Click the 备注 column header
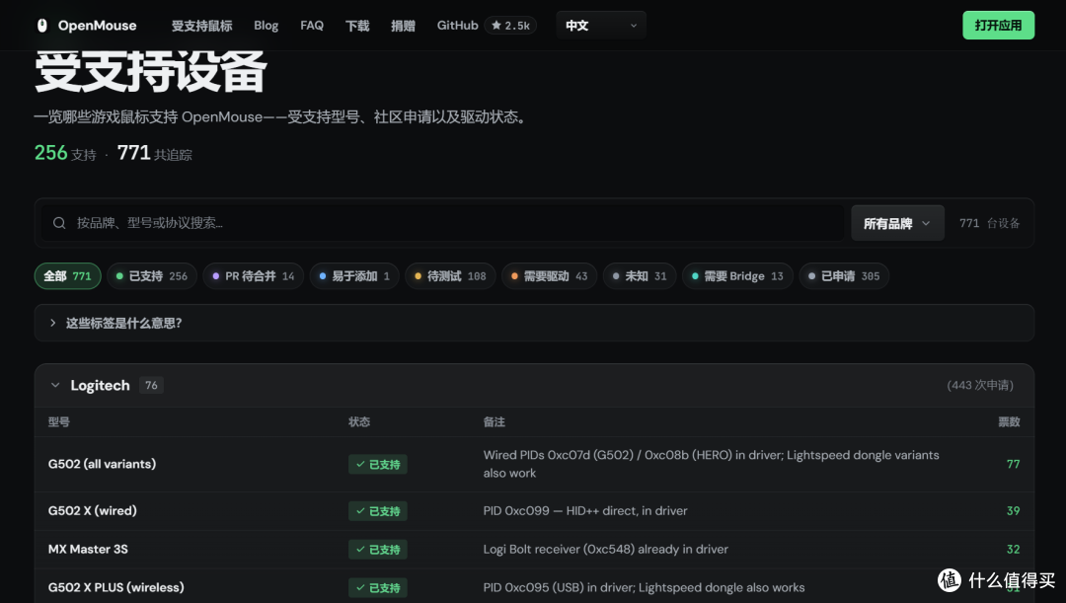The width and height of the screenshot is (1066, 603). [x=495, y=422]
